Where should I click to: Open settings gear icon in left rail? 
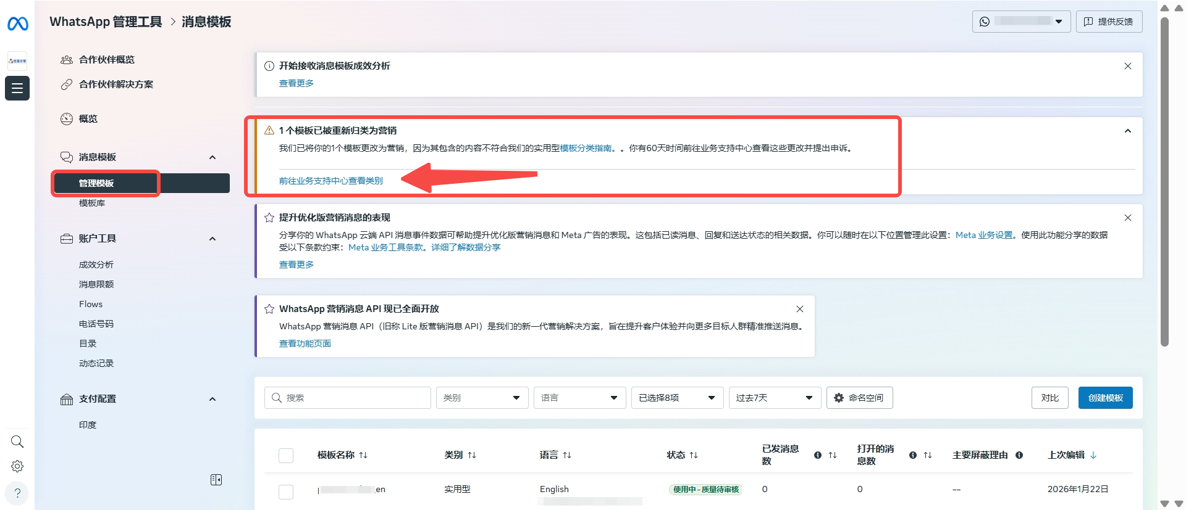(17, 466)
